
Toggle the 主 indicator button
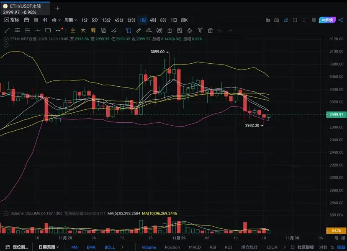click(x=73, y=30)
